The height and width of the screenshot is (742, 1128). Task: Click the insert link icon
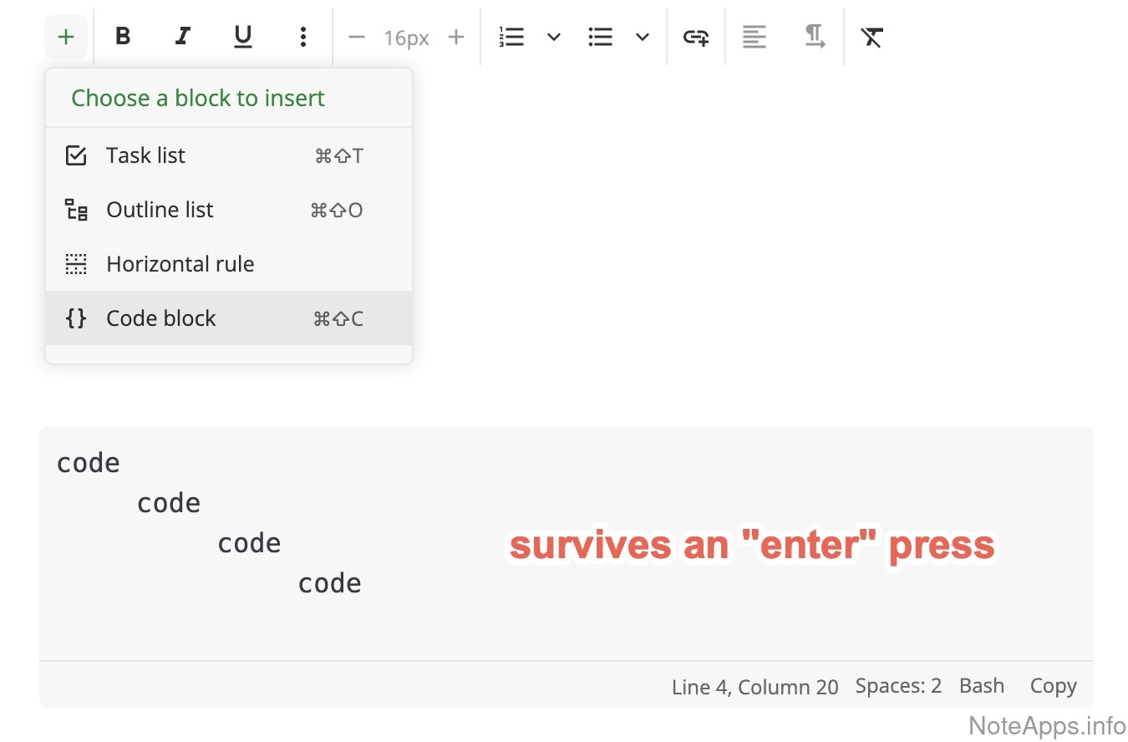[696, 37]
